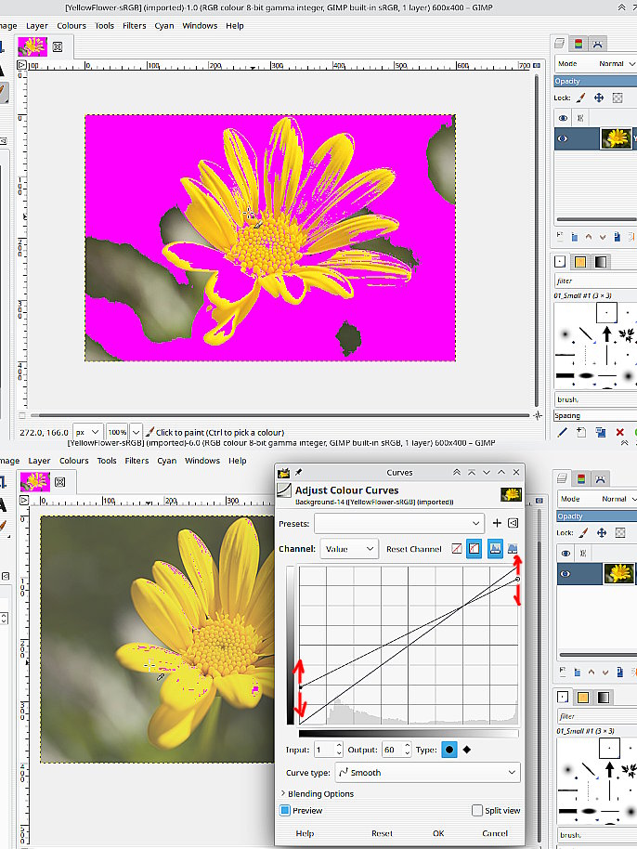The width and height of the screenshot is (637, 849).
Task: Click red delete brush icon in upper Brushes panel
Action: (620, 432)
